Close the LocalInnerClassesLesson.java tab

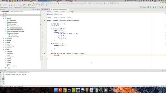coord(68,9)
